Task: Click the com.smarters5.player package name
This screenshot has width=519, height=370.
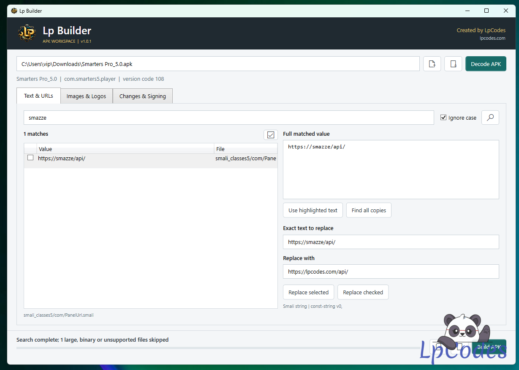Action: [90, 79]
